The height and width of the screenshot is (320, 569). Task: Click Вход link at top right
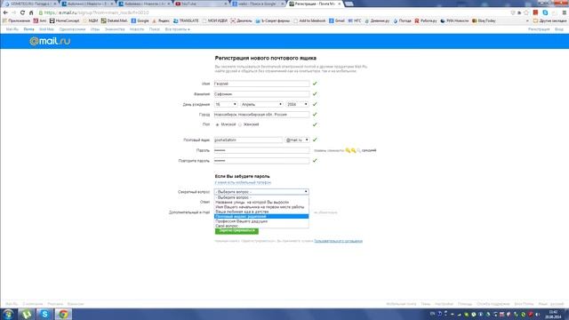(x=559, y=29)
